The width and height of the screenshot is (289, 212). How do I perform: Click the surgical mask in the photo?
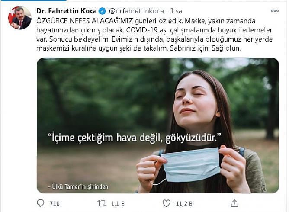[190, 164]
